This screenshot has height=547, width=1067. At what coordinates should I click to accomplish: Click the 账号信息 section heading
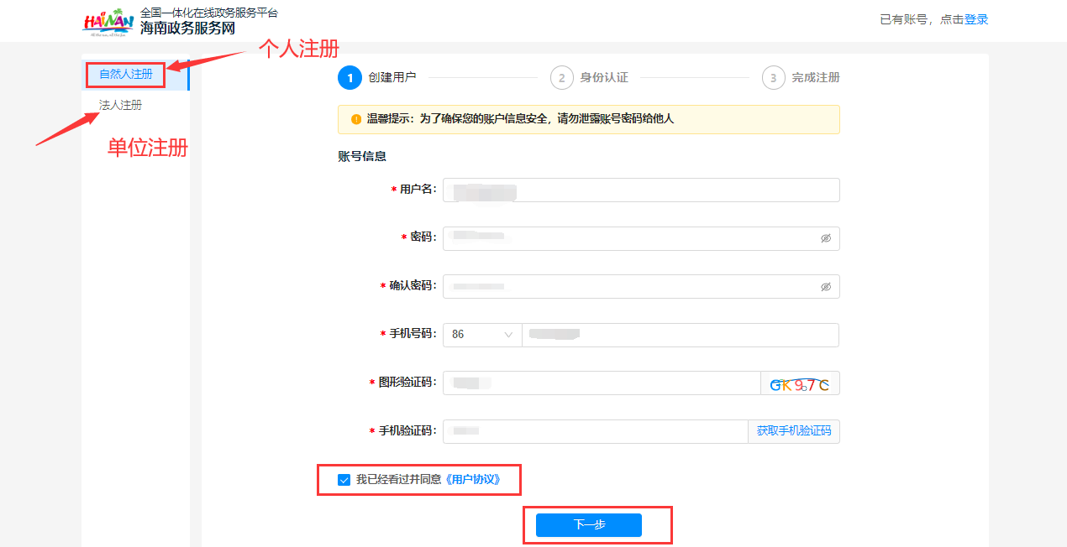[362, 156]
